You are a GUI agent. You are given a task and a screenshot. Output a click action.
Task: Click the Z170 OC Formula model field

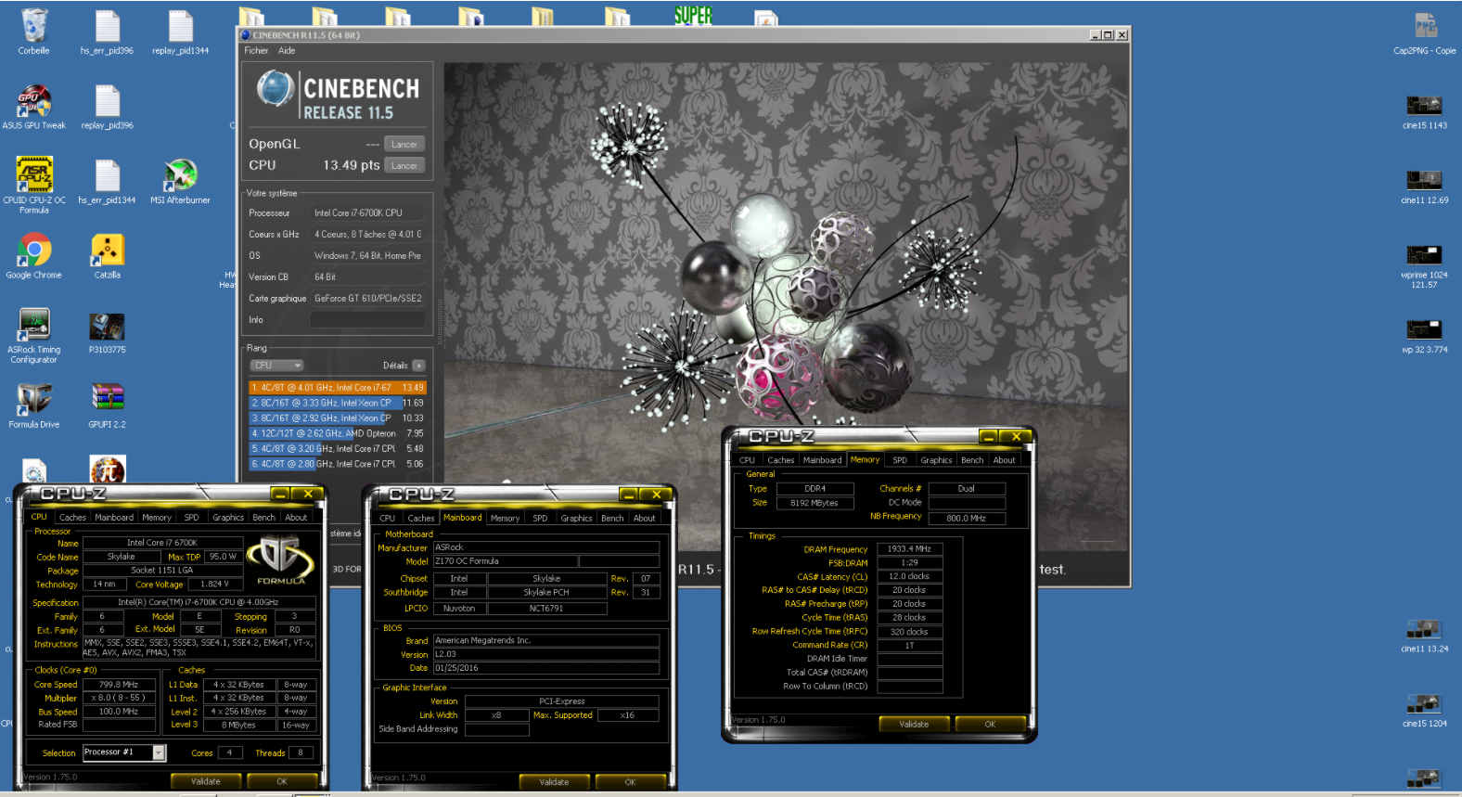click(x=506, y=561)
